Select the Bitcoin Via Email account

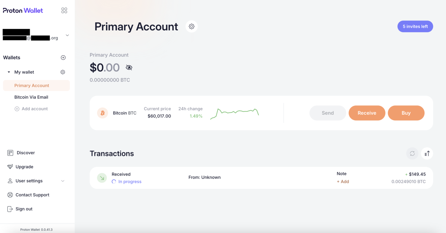[x=31, y=97]
